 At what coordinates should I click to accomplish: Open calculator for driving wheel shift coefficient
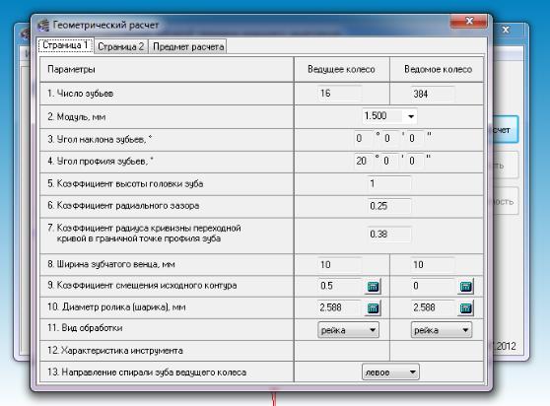point(373,286)
